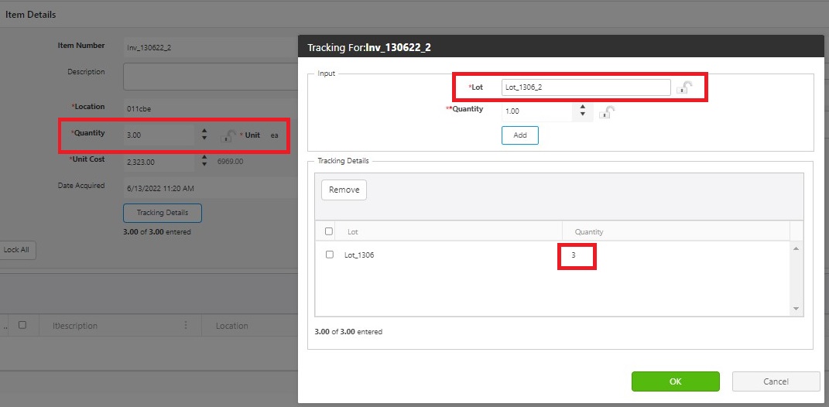Increase Unit Cost using up spinner
This screenshot has width=829, height=407.
coord(204,158)
